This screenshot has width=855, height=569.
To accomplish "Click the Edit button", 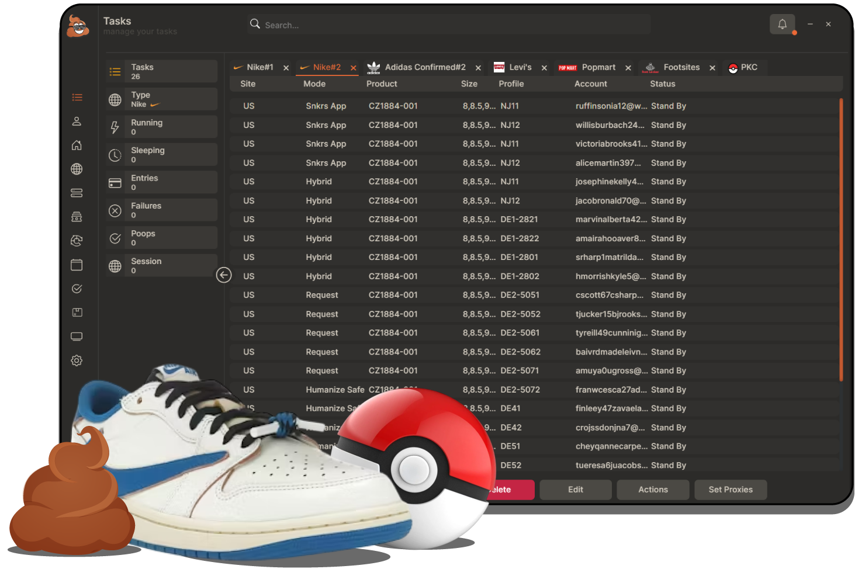I will point(576,490).
